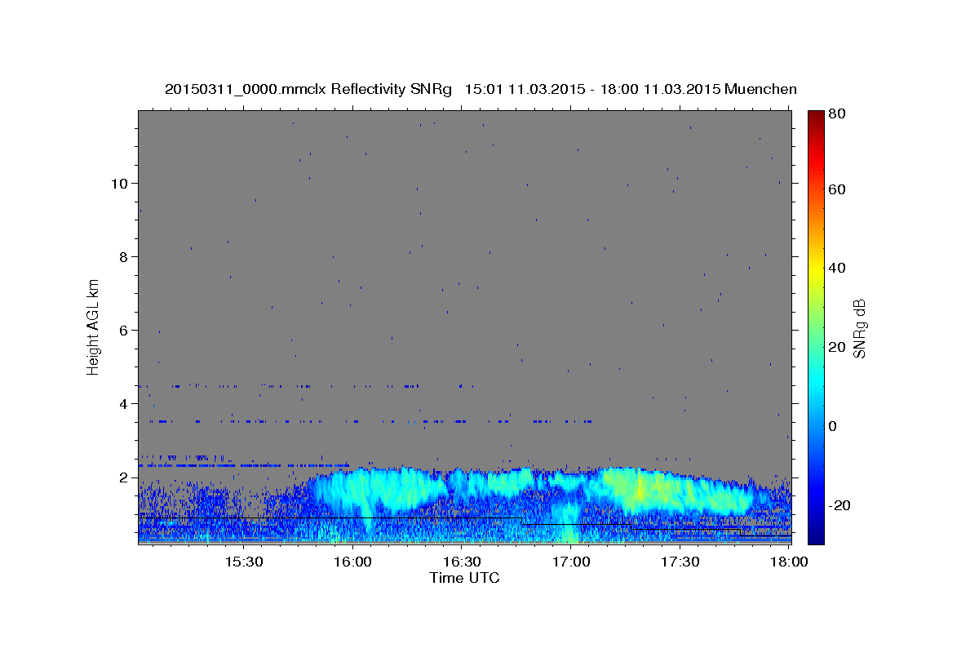The image size is (979, 653).
Task: Click the height tick label 4
Action: pos(123,404)
